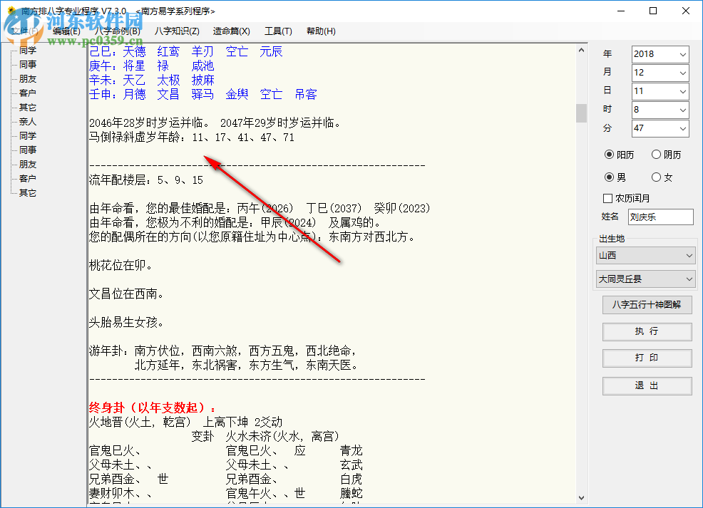Enable the 农历闰月 checkbox

(x=606, y=198)
